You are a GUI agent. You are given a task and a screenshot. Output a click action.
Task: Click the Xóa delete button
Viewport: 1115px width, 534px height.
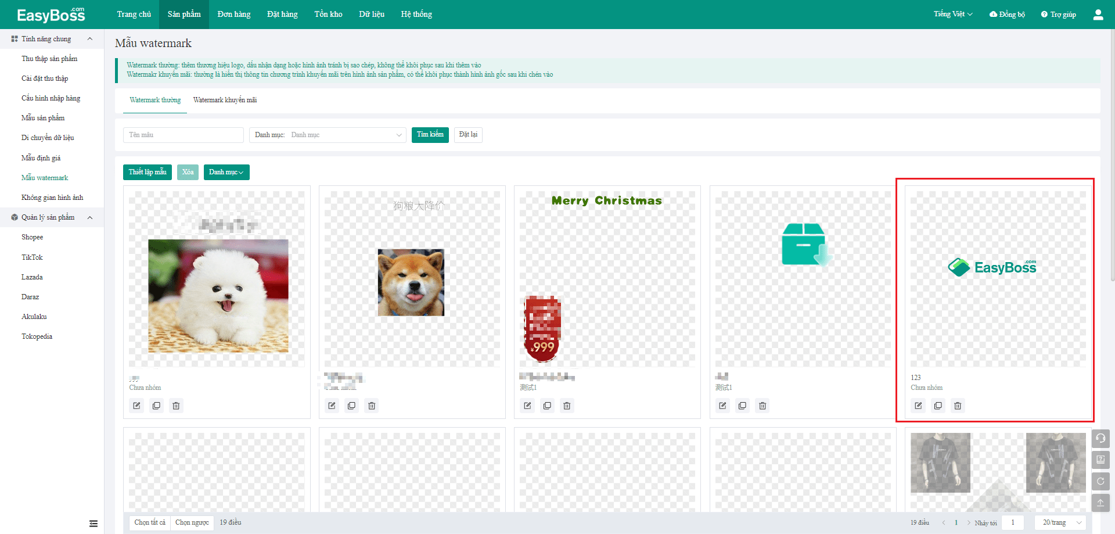point(188,172)
